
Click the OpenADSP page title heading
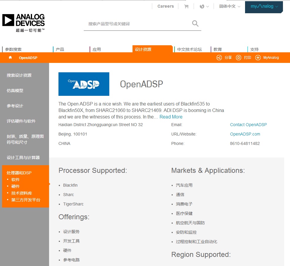[142, 84]
